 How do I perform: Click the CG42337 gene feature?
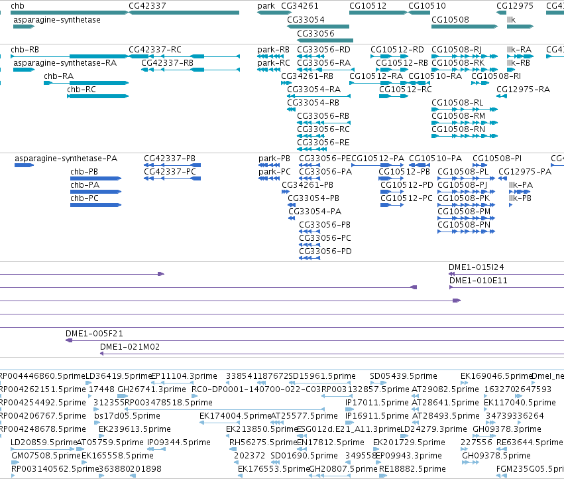click(184, 13)
